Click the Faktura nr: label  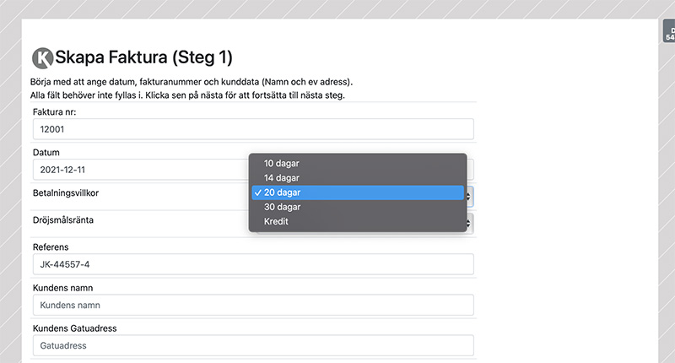point(54,112)
